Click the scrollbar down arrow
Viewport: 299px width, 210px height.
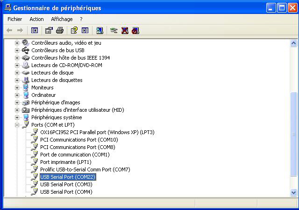point(294,193)
